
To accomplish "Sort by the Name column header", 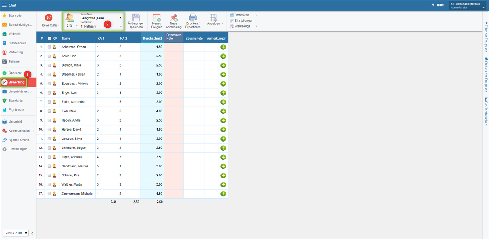I will point(66,38).
